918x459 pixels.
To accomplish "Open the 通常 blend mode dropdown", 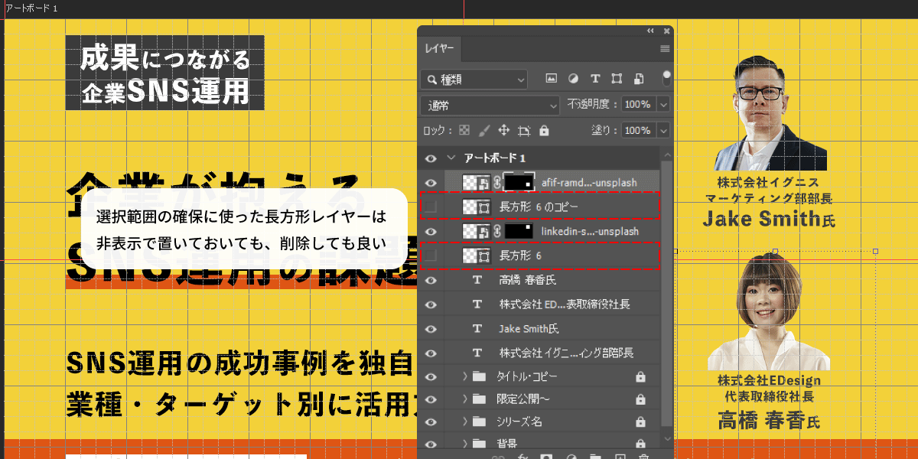I will pyautogui.click(x=490, y=105).
